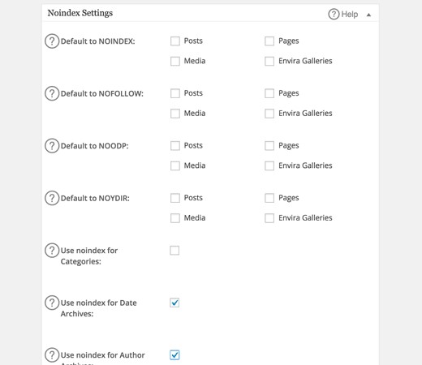Uncheck noindex for Date Archives
422x365 pixels.
174,303
